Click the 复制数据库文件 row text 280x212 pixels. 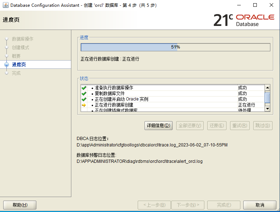point(110,93)
